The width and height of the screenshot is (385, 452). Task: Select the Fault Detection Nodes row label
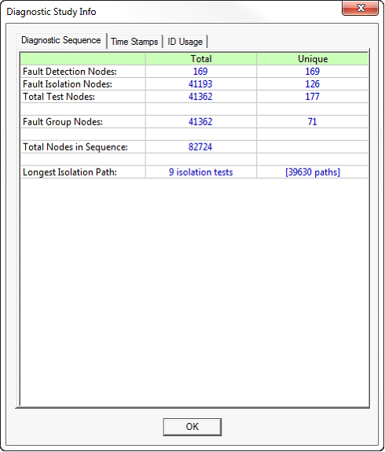coord(70,72)
